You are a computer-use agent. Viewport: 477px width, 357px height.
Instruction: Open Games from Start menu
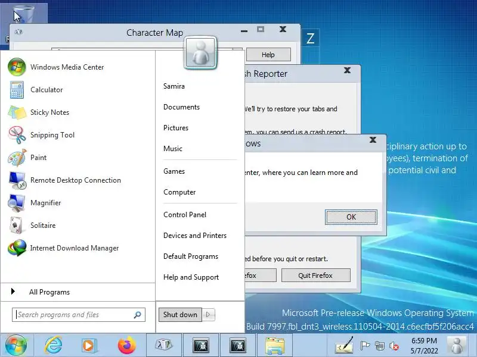174,171
